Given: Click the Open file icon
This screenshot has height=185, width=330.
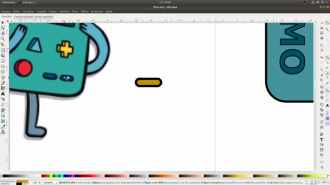Looking at the screenshot, I should coord(322,27).
